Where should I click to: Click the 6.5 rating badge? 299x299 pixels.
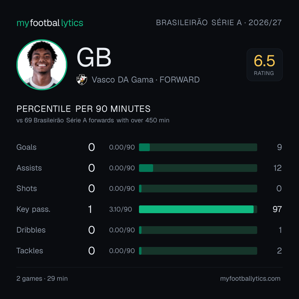coord(264,65)
